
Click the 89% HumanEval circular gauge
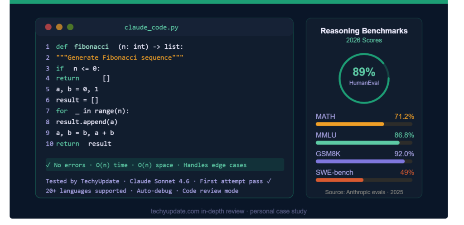pos(364,78)
